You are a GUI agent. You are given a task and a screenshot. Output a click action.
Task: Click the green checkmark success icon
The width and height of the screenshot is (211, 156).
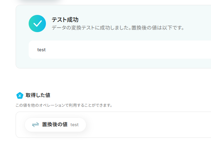pyautogui.click(x=37, y=24)
